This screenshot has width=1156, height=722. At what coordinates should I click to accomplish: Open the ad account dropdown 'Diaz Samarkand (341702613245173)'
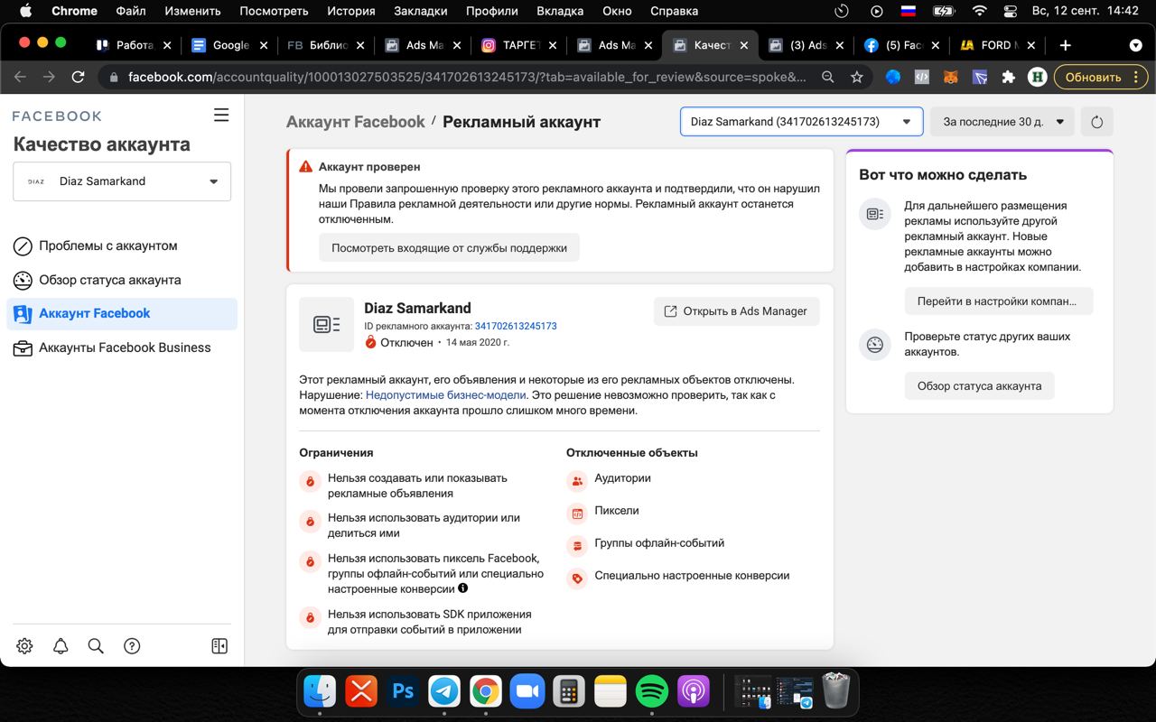[x=801, y=122]
